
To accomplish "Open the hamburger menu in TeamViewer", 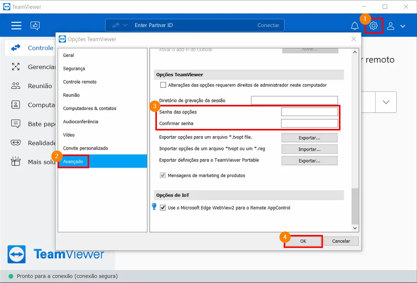I will pyautogui.click(x=16, y=26).
